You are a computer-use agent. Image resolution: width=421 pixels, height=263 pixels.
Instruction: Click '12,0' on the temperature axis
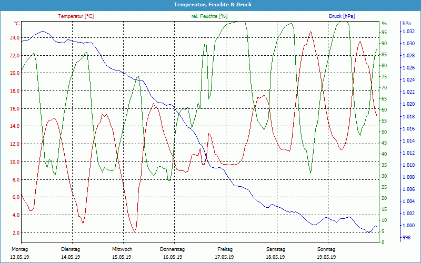pos(15,144)
